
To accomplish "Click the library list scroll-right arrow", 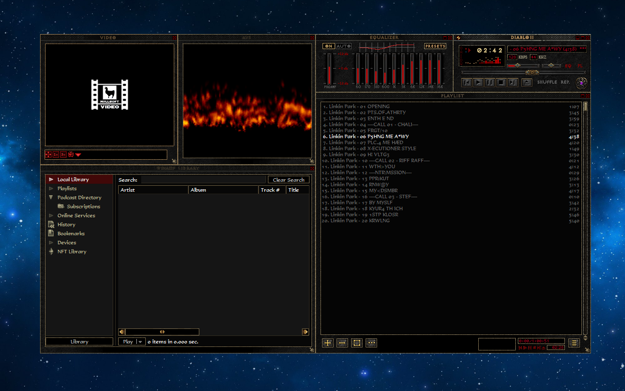I will 305,332.
